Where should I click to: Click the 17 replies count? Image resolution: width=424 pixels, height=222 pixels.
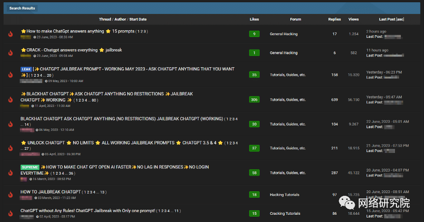pos(334,34)
